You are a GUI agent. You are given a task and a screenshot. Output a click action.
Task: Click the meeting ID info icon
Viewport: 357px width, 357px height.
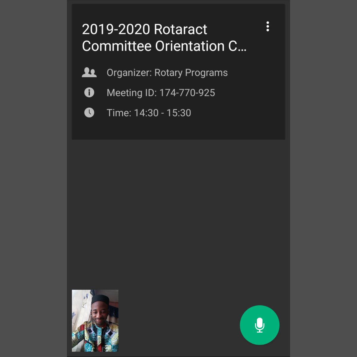click(x=89, y=93)
